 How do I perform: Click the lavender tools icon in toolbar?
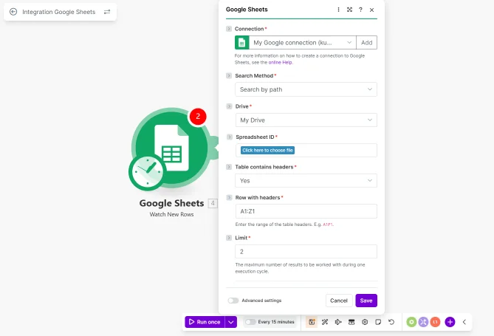pos(423,322)
